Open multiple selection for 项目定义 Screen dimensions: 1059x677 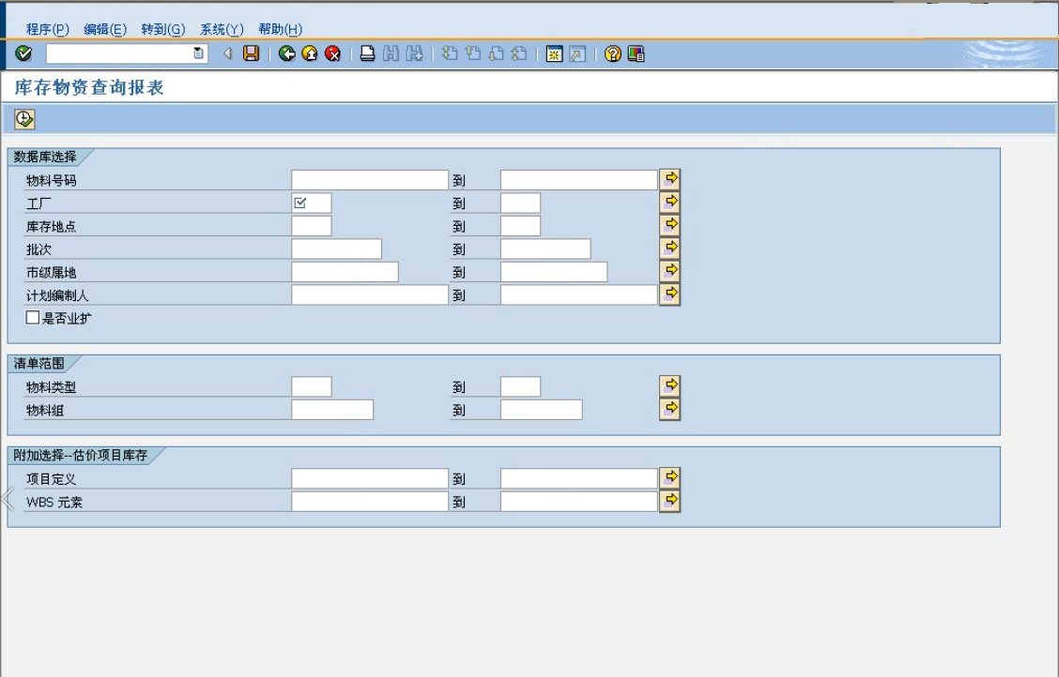click(669, 477)
